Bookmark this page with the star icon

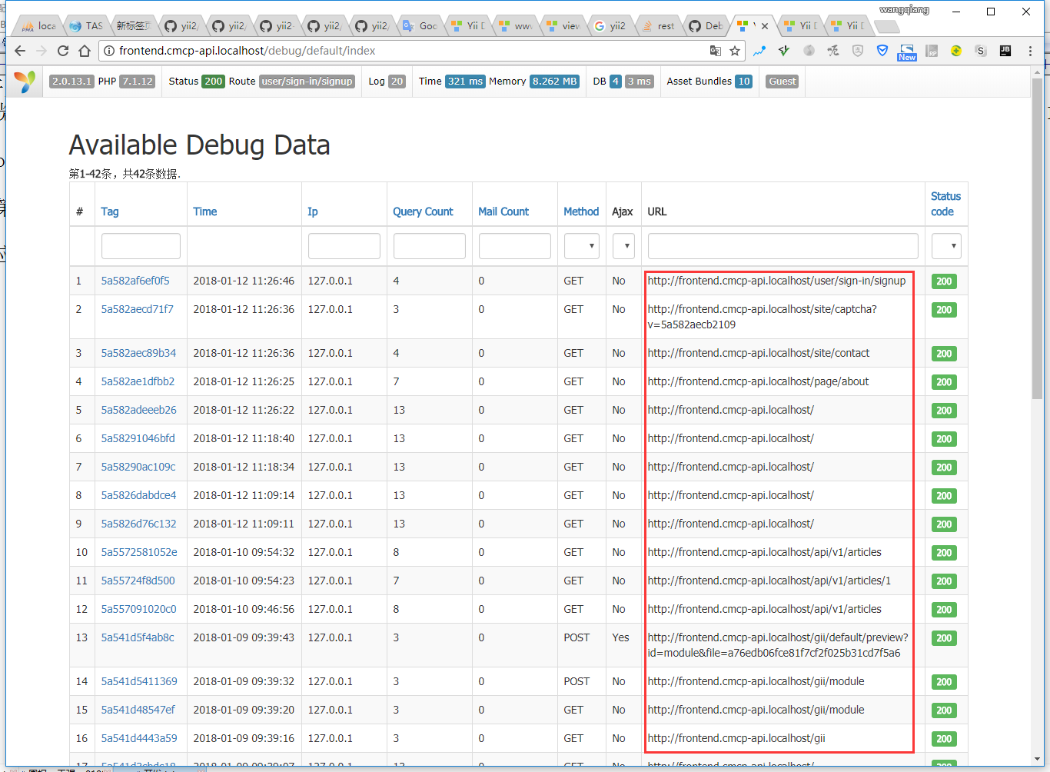point(735,51)
